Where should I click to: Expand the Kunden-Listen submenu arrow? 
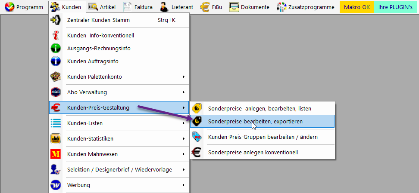(x=184, y=123)
